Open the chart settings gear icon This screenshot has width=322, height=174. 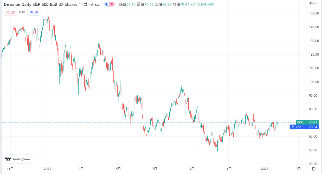[314, 169]
